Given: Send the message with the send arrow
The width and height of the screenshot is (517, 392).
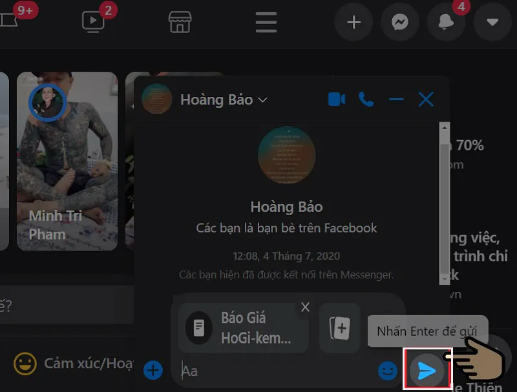Looking at the screenshot, I should (x=427, y=369).
